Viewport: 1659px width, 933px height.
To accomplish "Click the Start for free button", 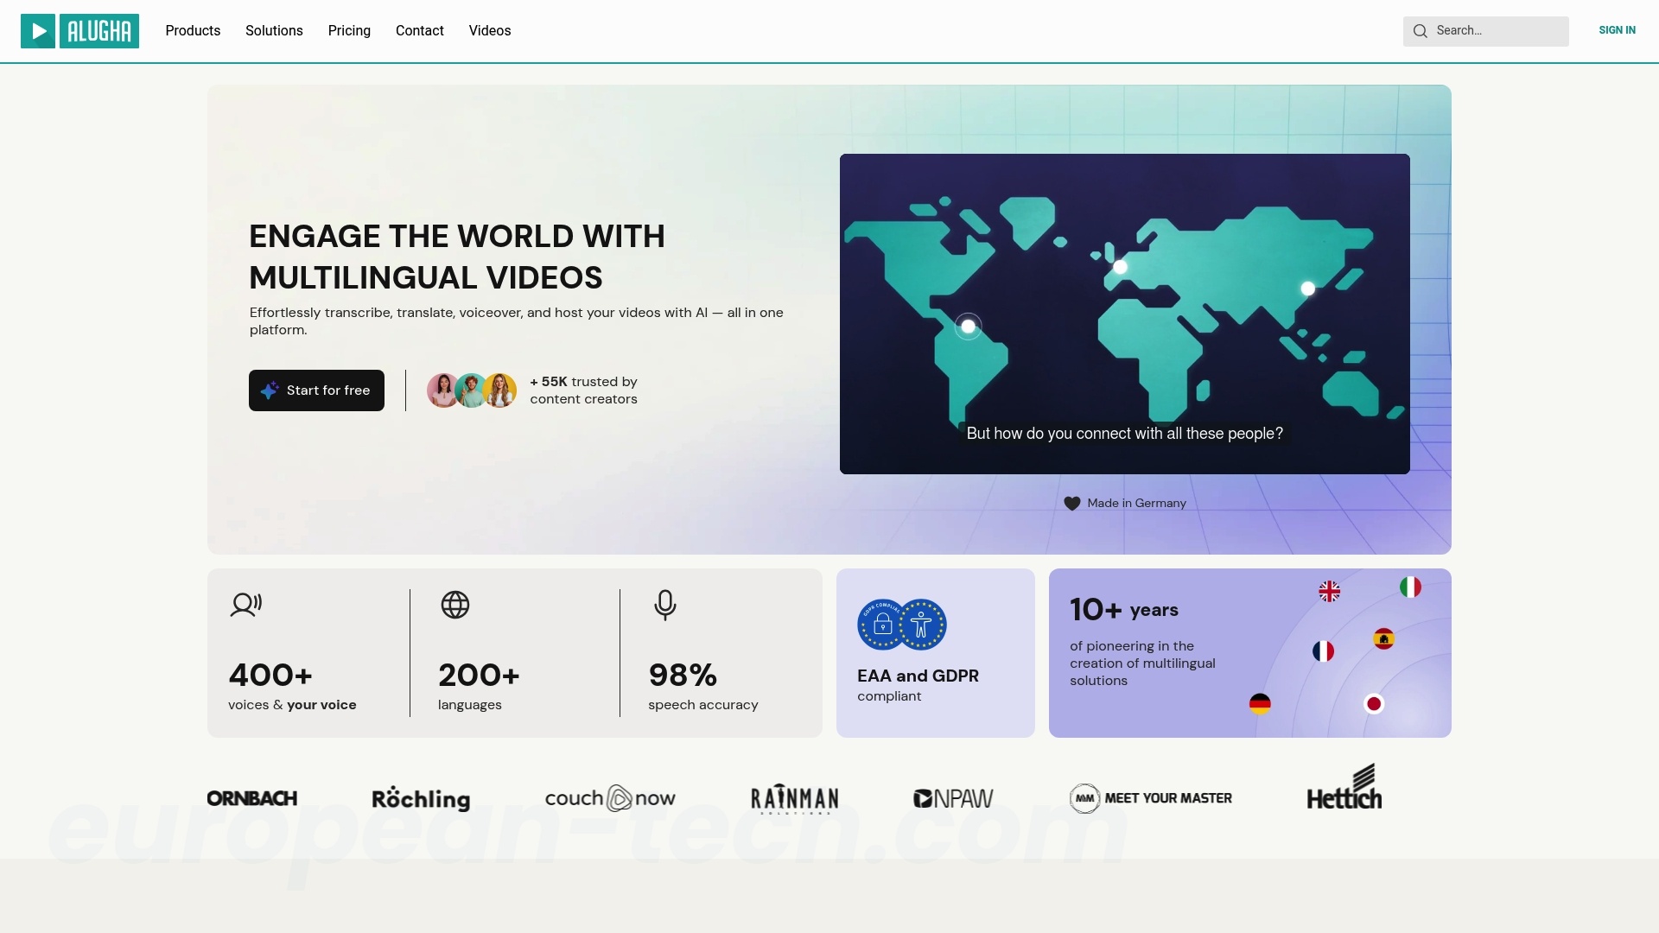I will [x=316, y=390].
